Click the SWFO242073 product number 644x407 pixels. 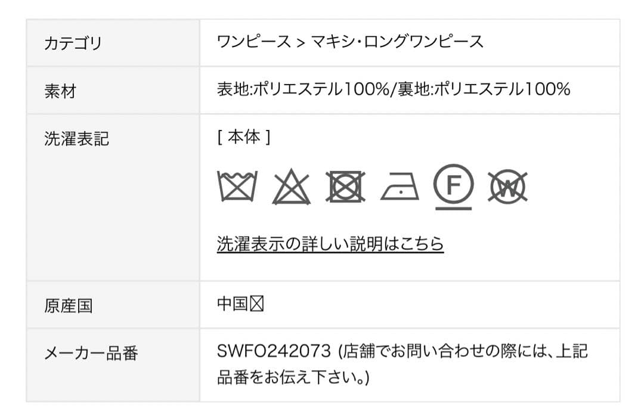[x=273, y=352]
